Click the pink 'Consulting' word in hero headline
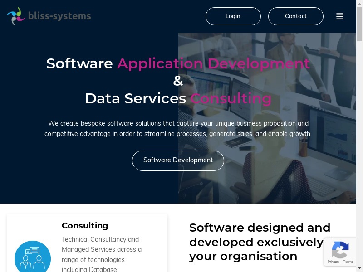The image size is (363, 272). 231,98
